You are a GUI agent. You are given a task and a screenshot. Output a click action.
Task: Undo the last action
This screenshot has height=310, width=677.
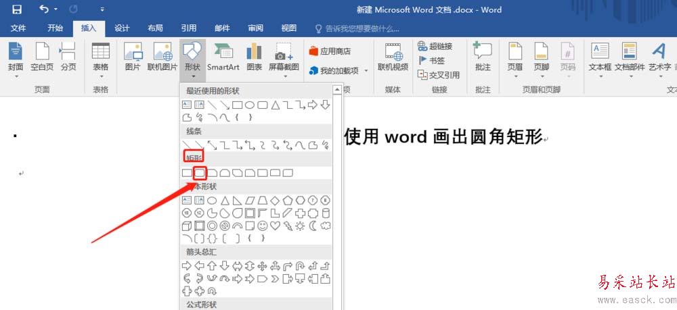[43, 9]
